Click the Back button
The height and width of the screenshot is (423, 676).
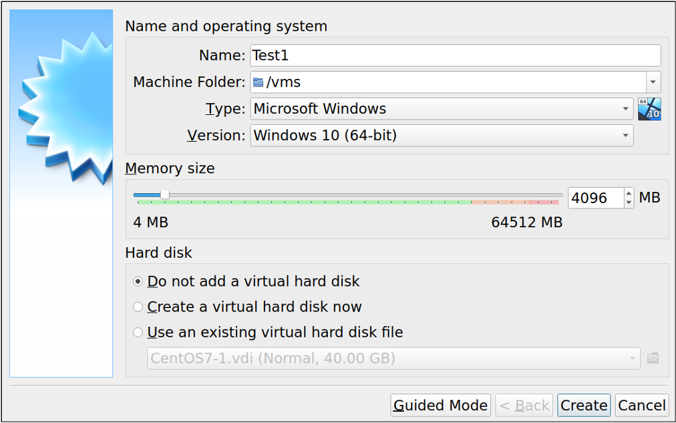(524, 405)
